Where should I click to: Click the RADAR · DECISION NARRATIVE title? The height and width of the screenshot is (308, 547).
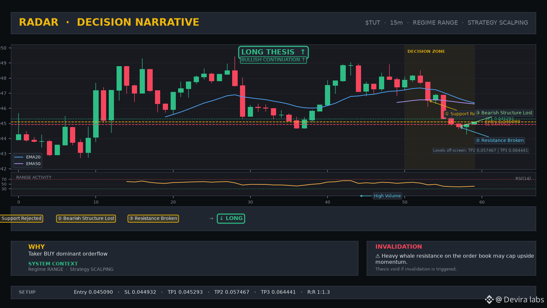(x=109, y=22)
